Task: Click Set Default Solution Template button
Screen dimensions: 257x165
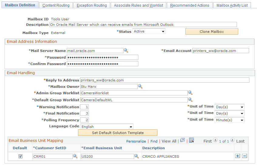Action: pos(118,133)
